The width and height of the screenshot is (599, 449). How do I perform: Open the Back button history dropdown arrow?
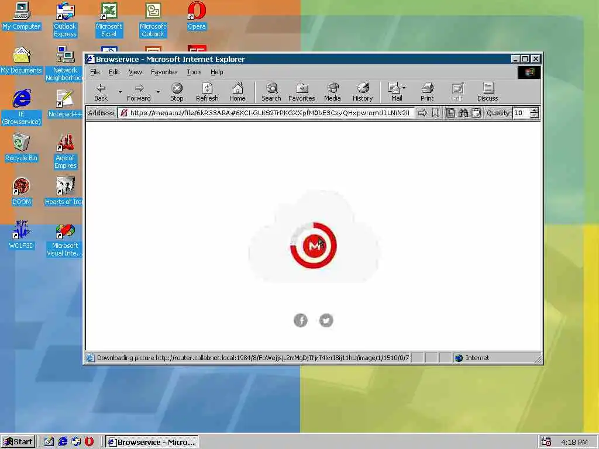point(120,92)
